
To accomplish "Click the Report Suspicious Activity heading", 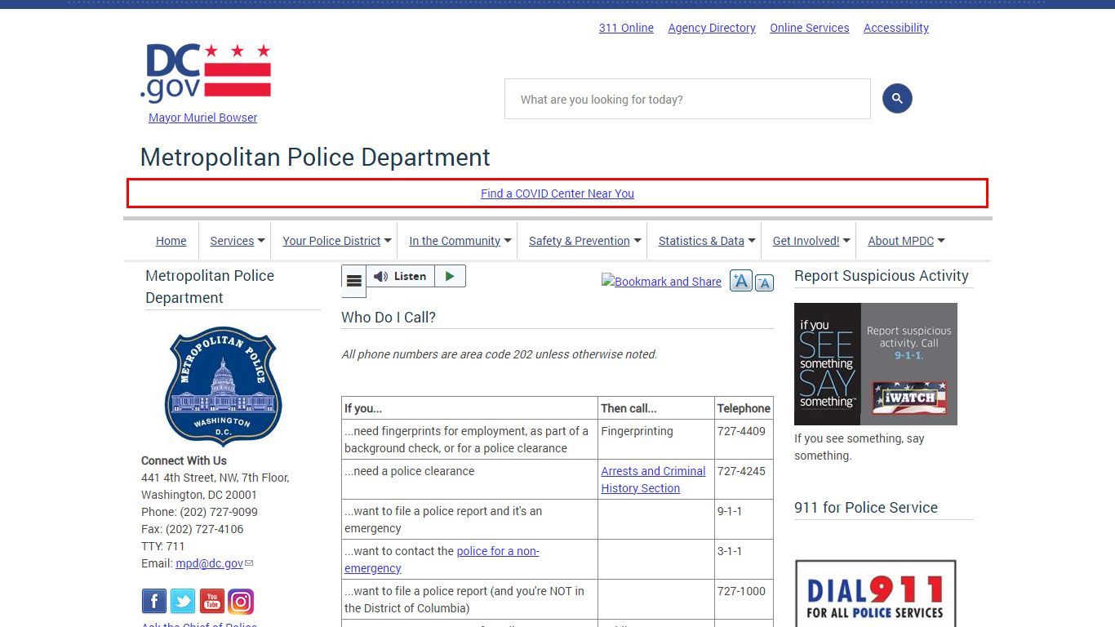I will [882, 276].
